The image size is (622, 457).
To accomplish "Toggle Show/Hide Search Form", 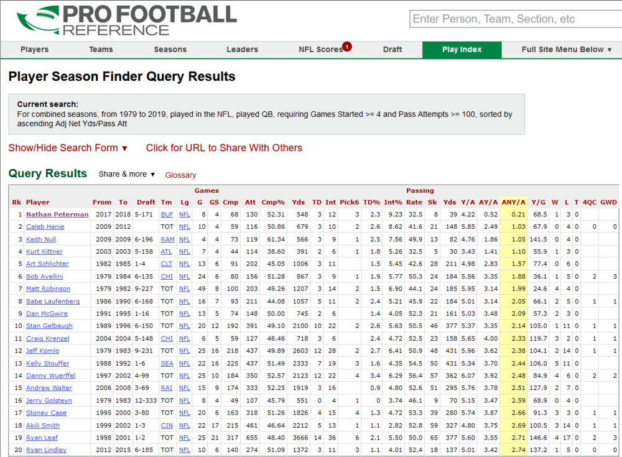I will pos(68,148).
